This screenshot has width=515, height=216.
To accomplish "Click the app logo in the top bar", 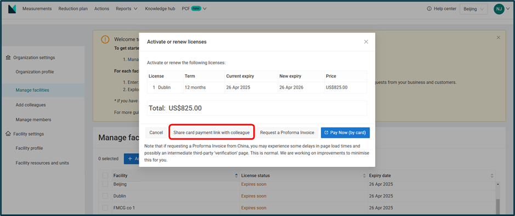I will click(12, 9).
